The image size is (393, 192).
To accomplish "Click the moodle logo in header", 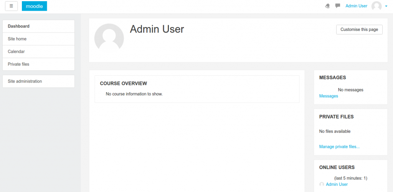I will (x=34, y=6).
